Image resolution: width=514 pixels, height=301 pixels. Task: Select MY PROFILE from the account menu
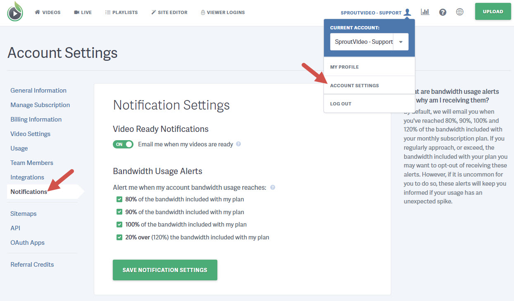pos(344,67)
